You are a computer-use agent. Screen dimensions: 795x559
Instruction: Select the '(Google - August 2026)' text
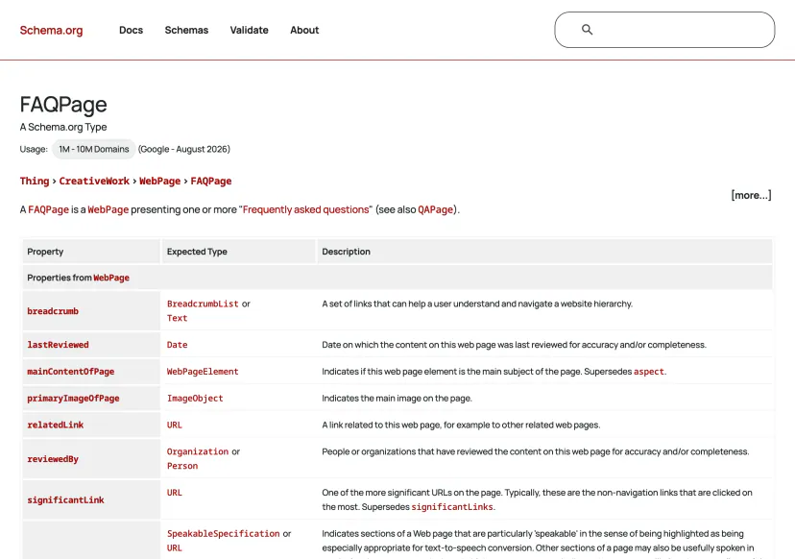coord(184,149)
